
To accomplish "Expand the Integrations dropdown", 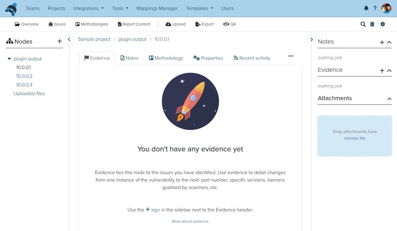I will (89, 8).
